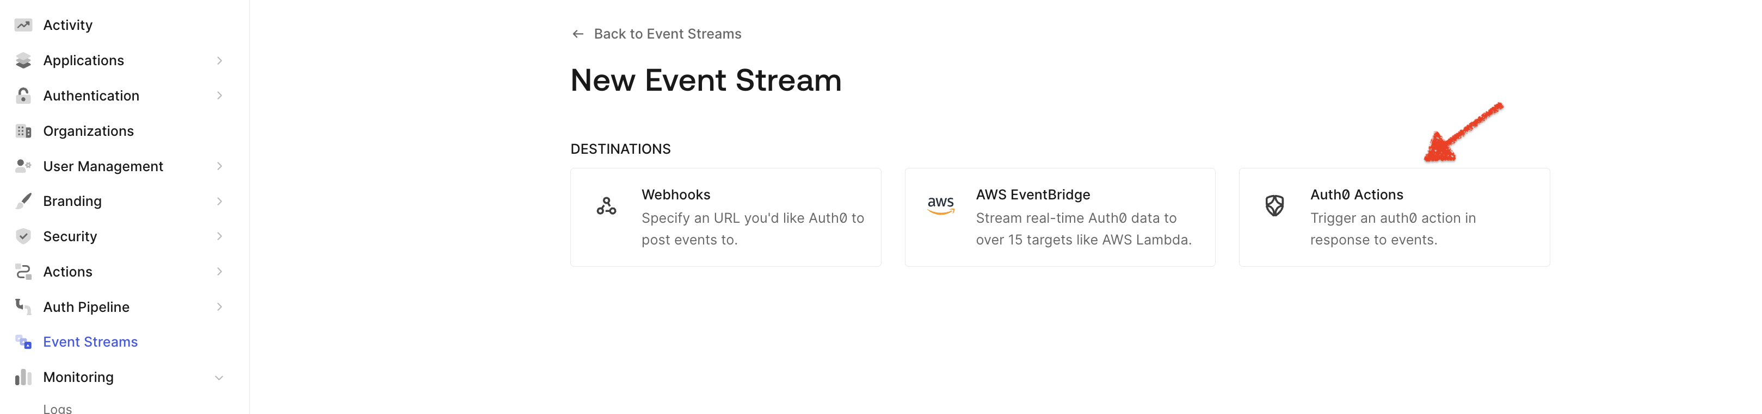This screenshot has width=1762, height=414.
Task: Collapse the Monitoring section chevron
Action: tap(219, 378)
